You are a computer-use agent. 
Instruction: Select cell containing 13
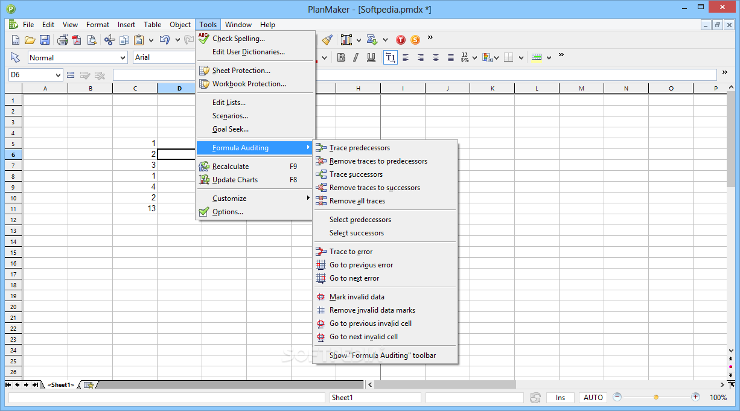pos(135,208)
